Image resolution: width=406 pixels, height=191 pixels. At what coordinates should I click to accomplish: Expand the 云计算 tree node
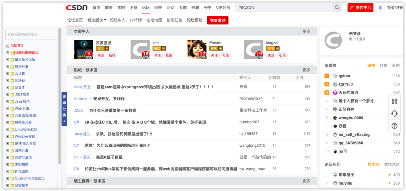tap(7, 73)
